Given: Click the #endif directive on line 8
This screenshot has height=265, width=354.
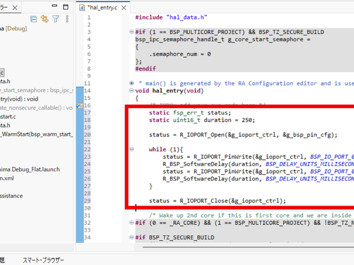Looking at the screenshot, I should click(145, 68).
